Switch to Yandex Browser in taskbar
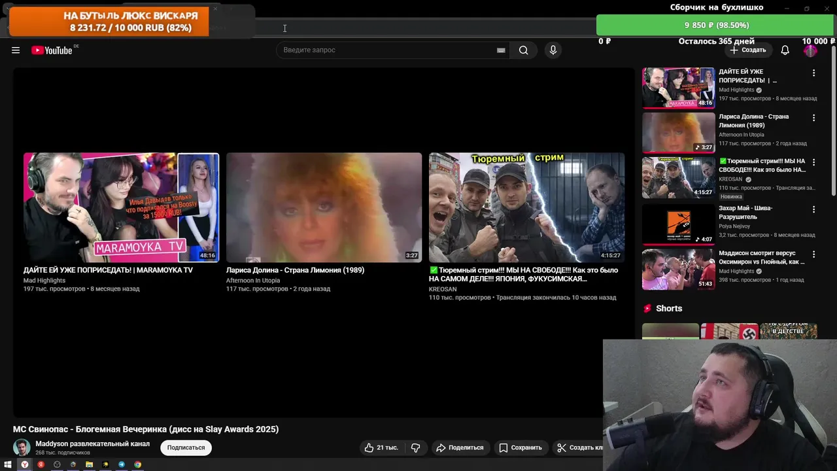 tap(24, 464)
